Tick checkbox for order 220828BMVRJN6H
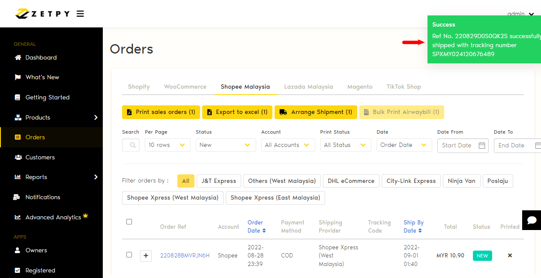 click(129, 254)
